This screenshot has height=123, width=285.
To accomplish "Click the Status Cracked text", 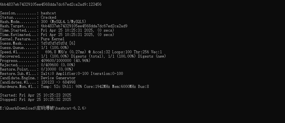I will pos(48,17).
